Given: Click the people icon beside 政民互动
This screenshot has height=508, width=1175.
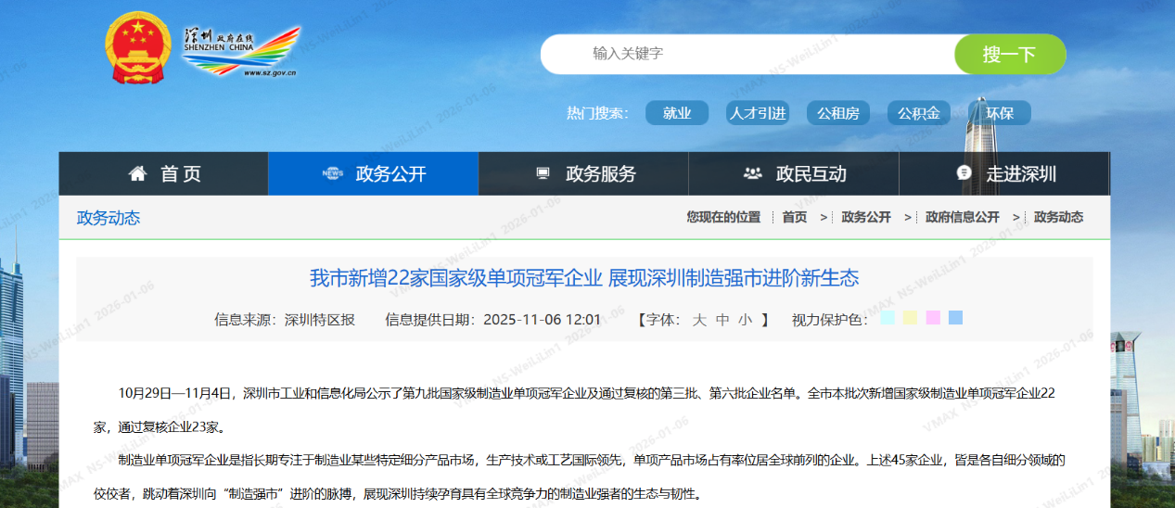Looking at the screenshot, I should point(752,174).
